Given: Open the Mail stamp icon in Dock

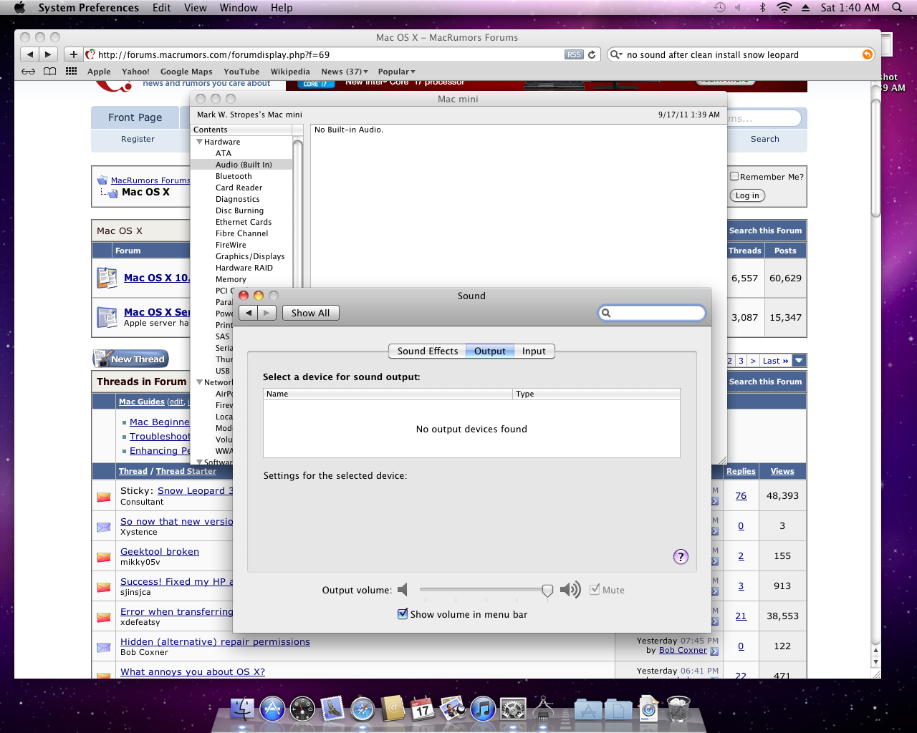Looking at the screenshot, I should [x=332, y=709].
